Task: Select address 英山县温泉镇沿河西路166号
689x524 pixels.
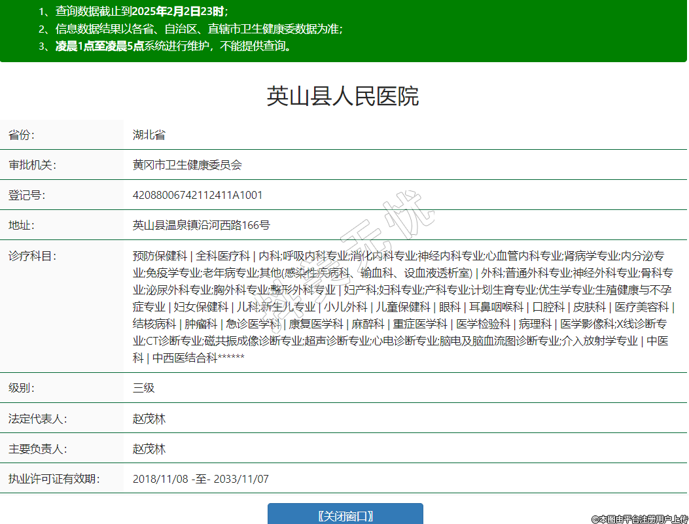Action: click(x=201, y=225)
